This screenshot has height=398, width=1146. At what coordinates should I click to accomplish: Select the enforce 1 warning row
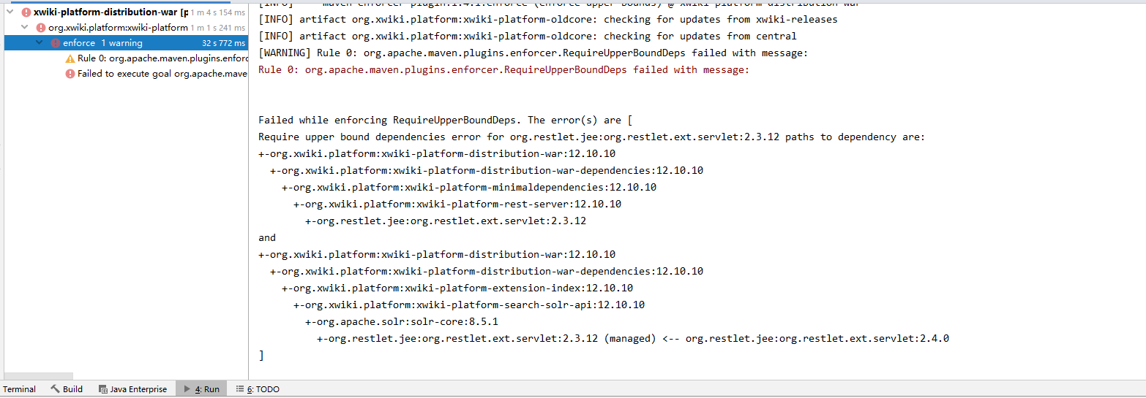(102, 43)
